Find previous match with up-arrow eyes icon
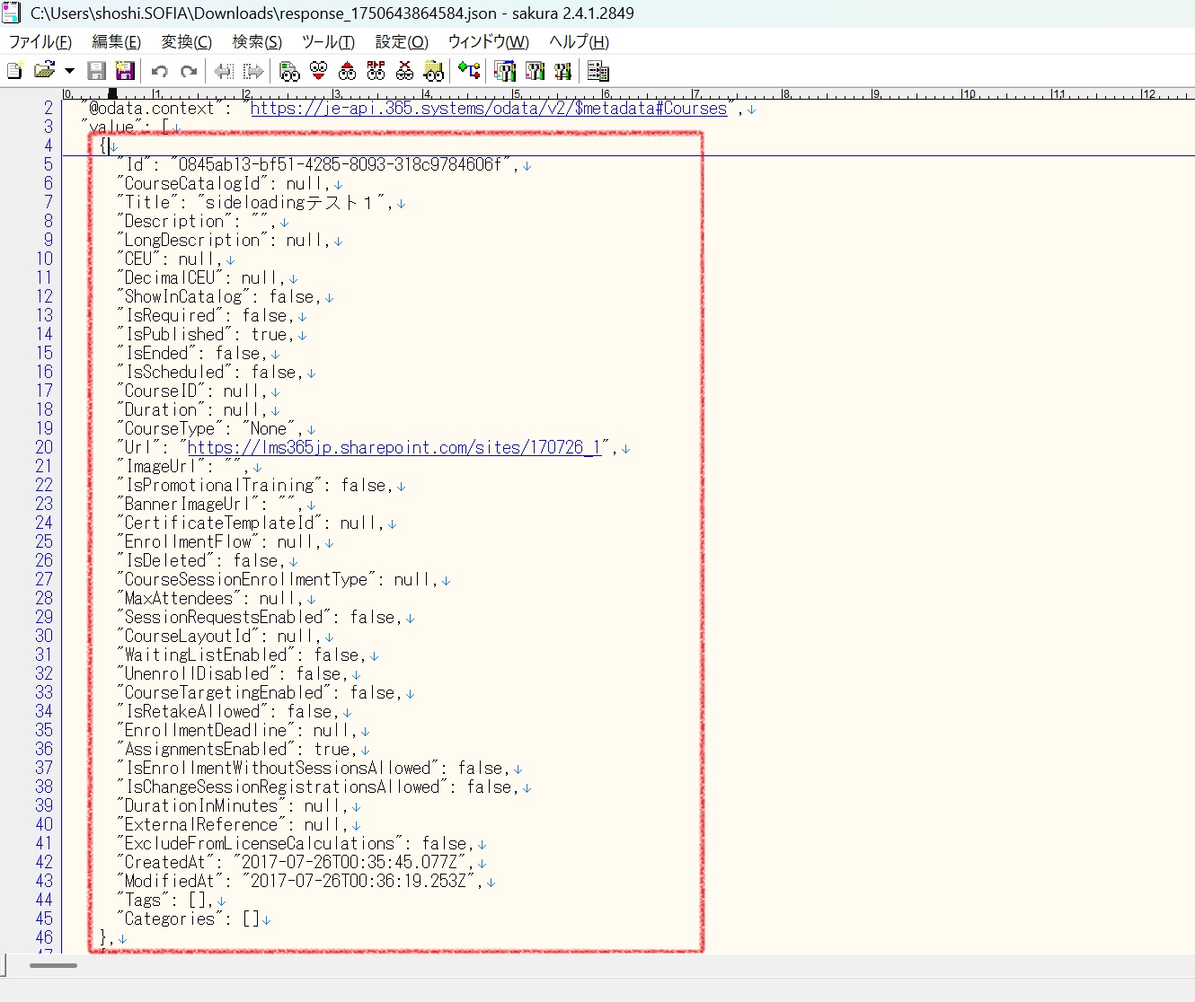 coord(347,71)
